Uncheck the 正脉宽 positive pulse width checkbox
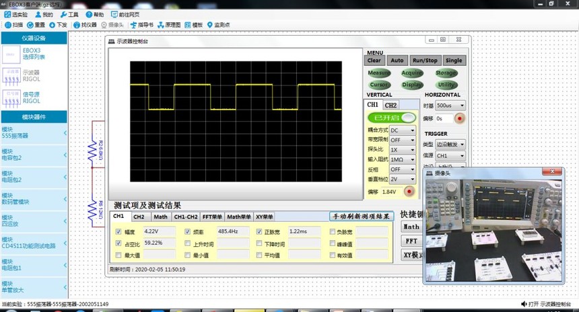The height and width of the screenshot is (312, 579). click(x=259, y=231)
